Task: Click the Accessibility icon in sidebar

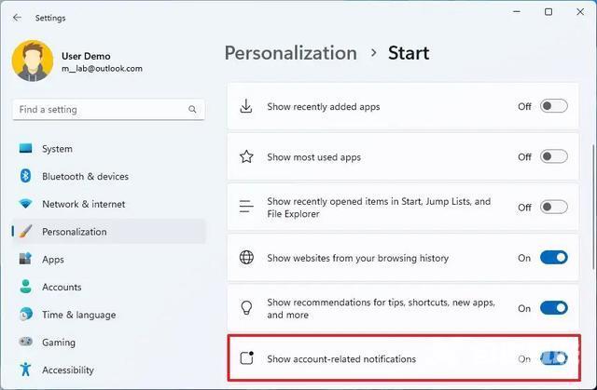Action: tap(25, 370)
